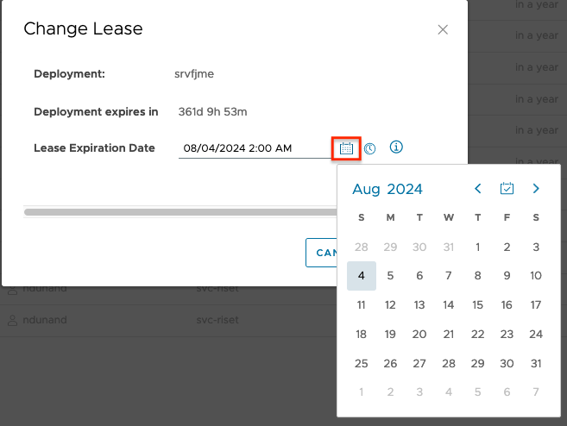Click the calendar date picker icon
567x426 pixels.
tap(346, 148)
